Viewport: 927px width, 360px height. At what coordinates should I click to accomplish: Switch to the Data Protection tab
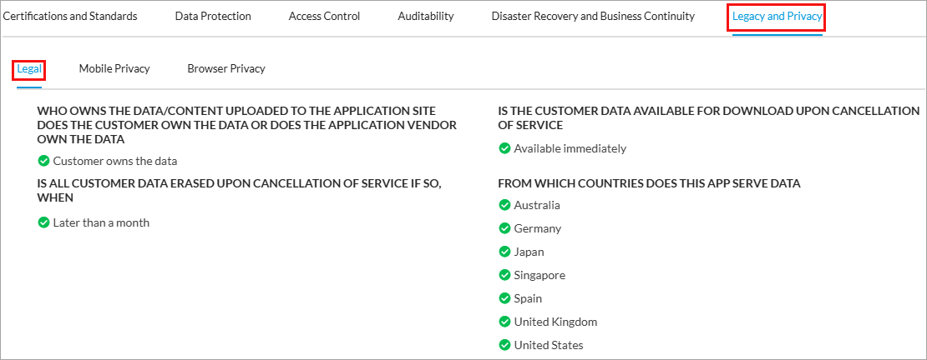pos(213,17)
